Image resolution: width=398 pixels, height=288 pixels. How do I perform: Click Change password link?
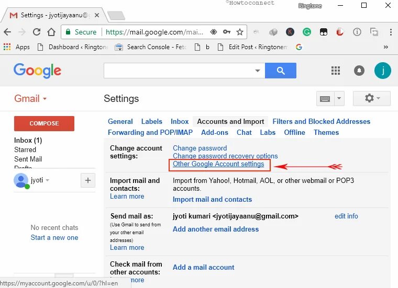click(200, 148)
